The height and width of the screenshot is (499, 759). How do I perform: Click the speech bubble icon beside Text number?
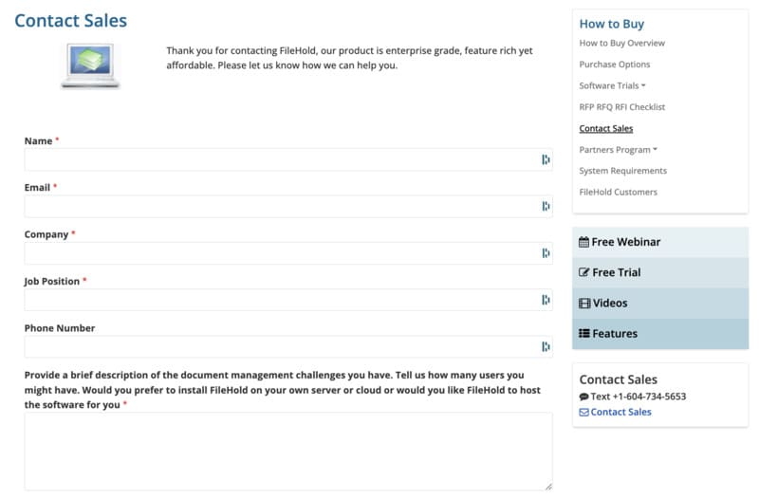click(x=583, y=397)
